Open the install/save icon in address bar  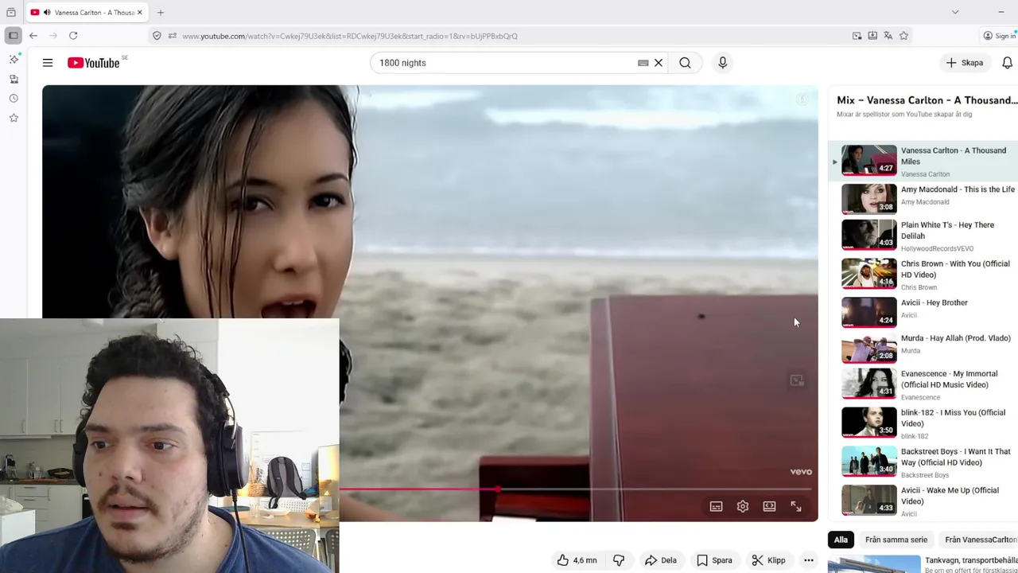click(872, 36)
